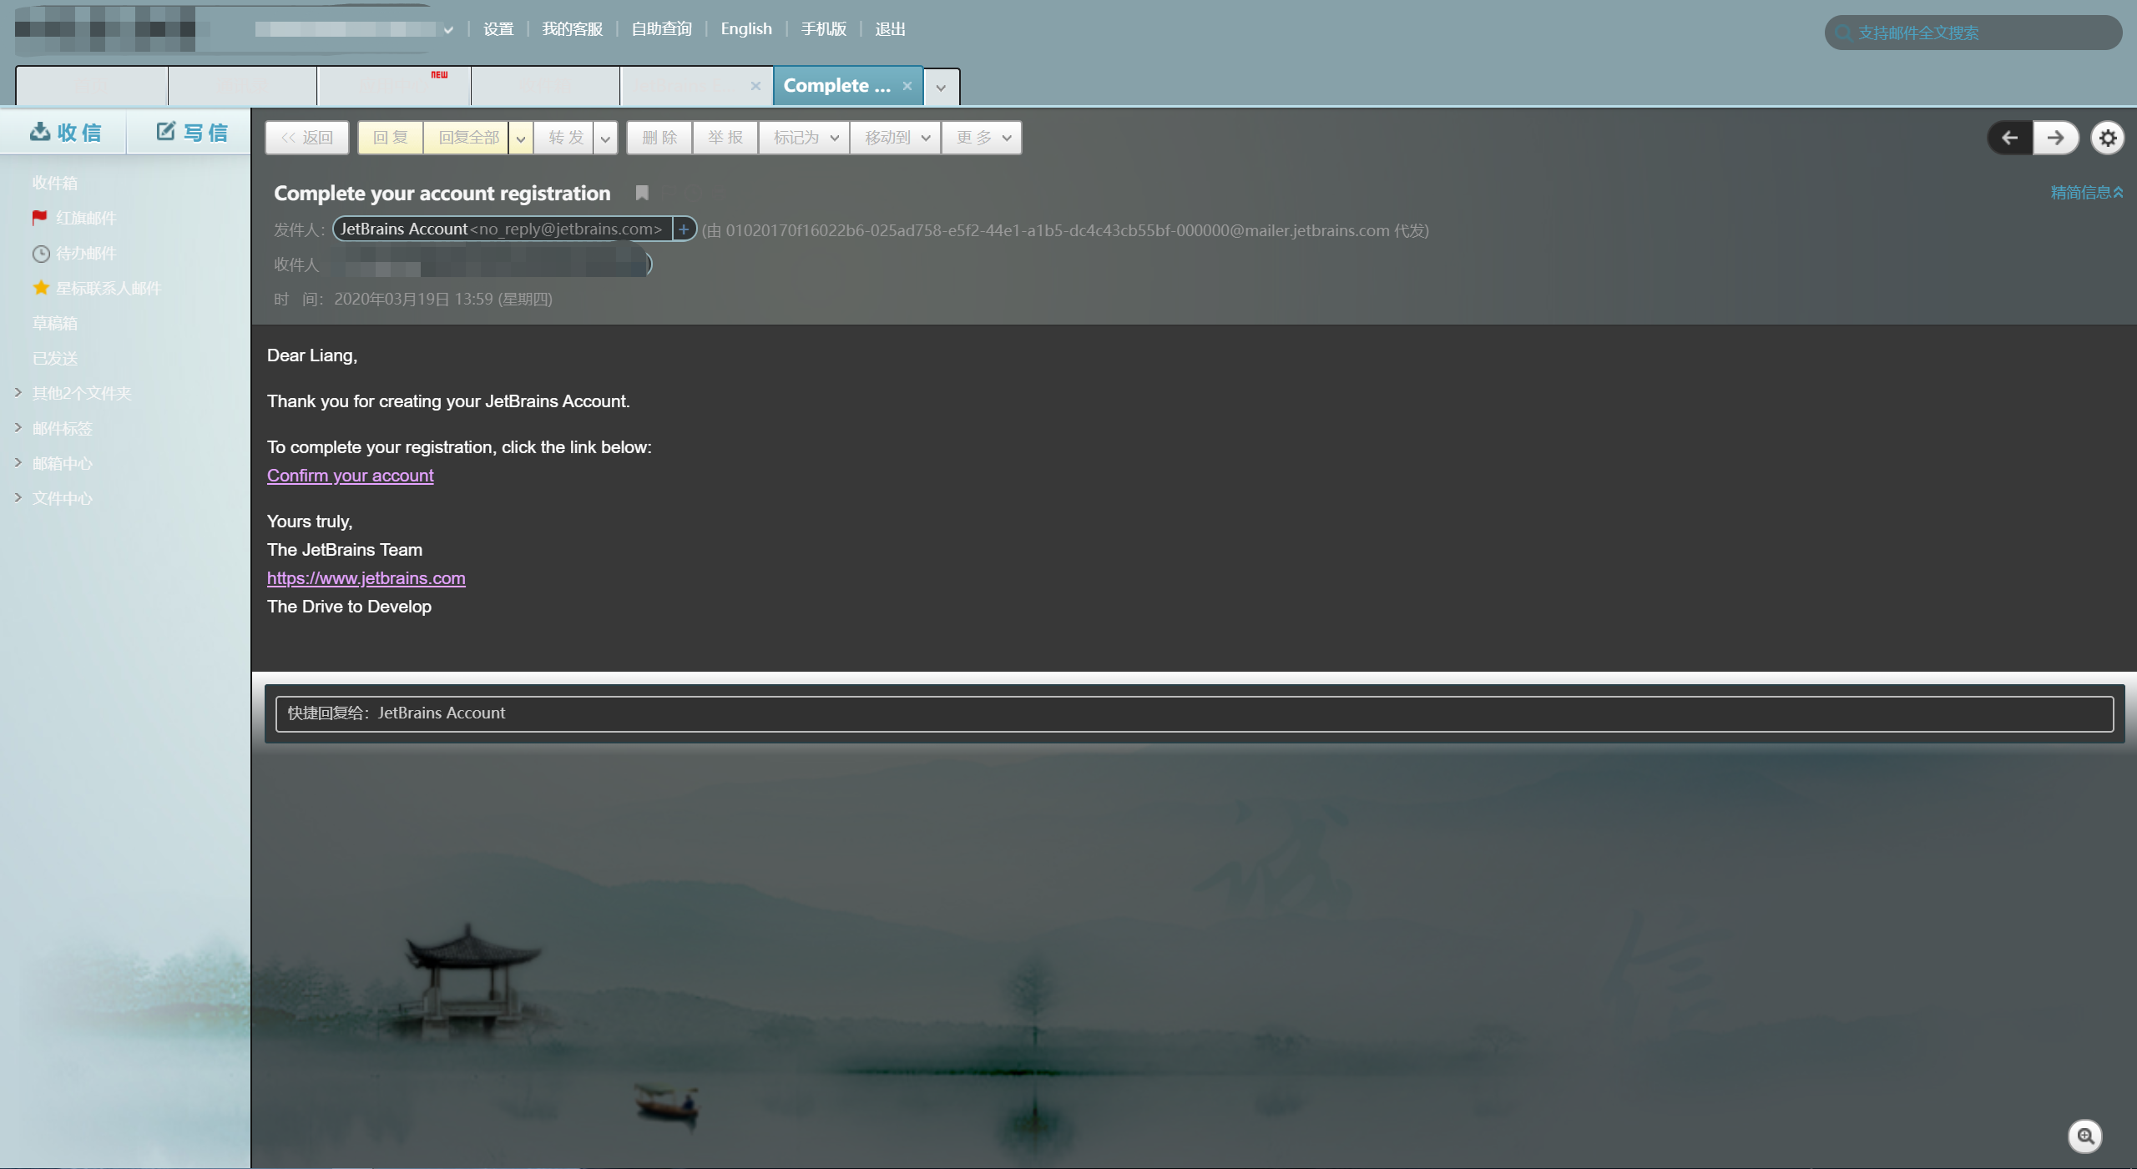Viewport: 2137px width, 1169px height.
Task: Open 转发 dropdown arrow
Action: pos(605,139)
